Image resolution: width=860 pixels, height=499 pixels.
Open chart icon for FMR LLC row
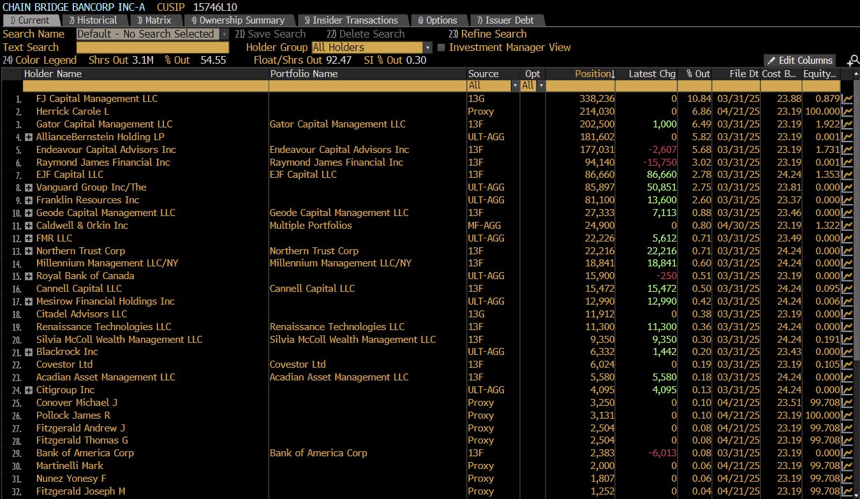(847, 238)
